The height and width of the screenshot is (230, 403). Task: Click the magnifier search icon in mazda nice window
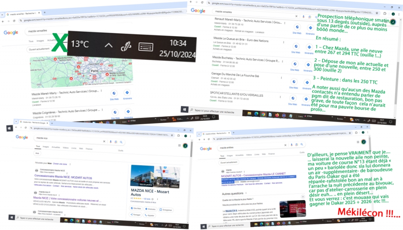[121, 142]
